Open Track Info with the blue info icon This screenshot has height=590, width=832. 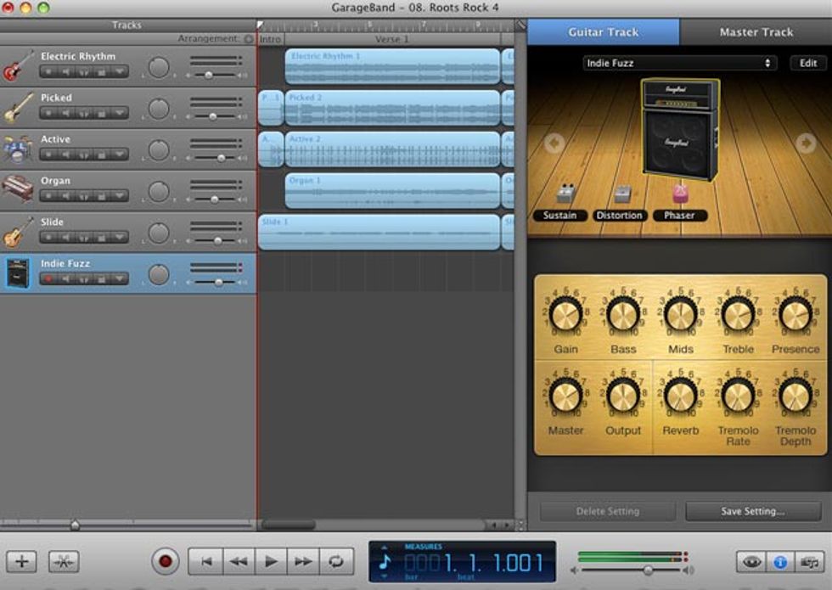pos(780,562)
